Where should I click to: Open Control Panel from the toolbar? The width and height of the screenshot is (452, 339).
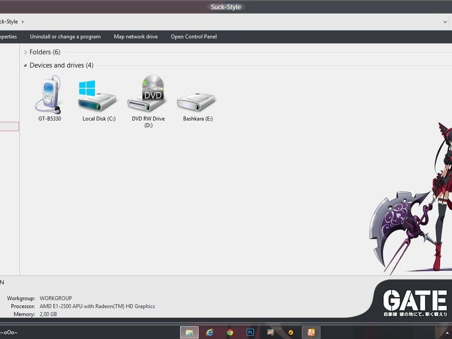193,37
